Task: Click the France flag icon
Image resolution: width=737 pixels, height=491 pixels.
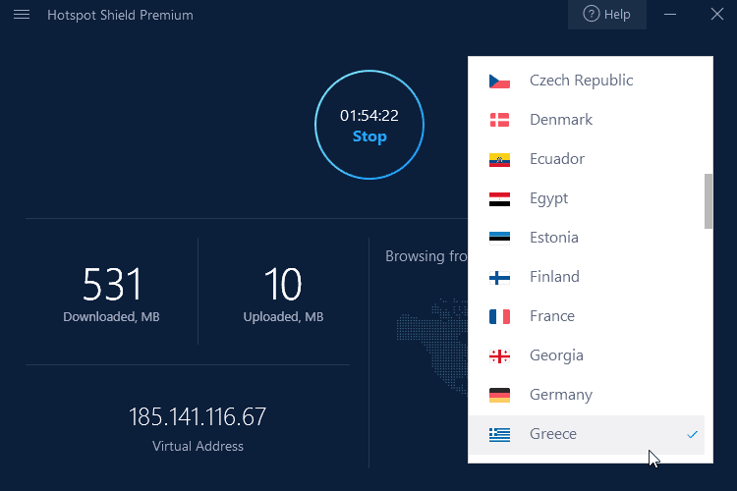Action: tap(499, 316)
